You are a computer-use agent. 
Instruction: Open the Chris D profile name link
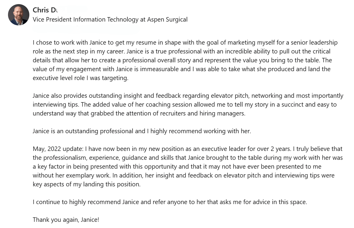[x=44, y=10]
